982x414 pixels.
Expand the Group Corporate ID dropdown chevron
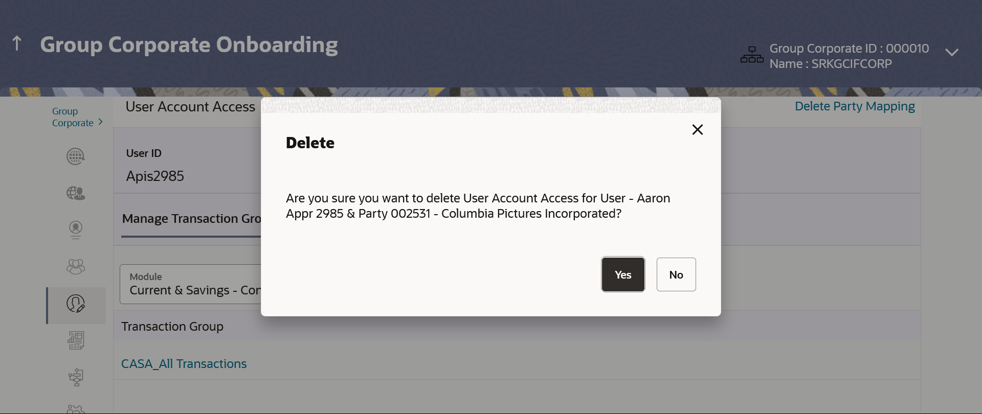[x=952, y=53]
